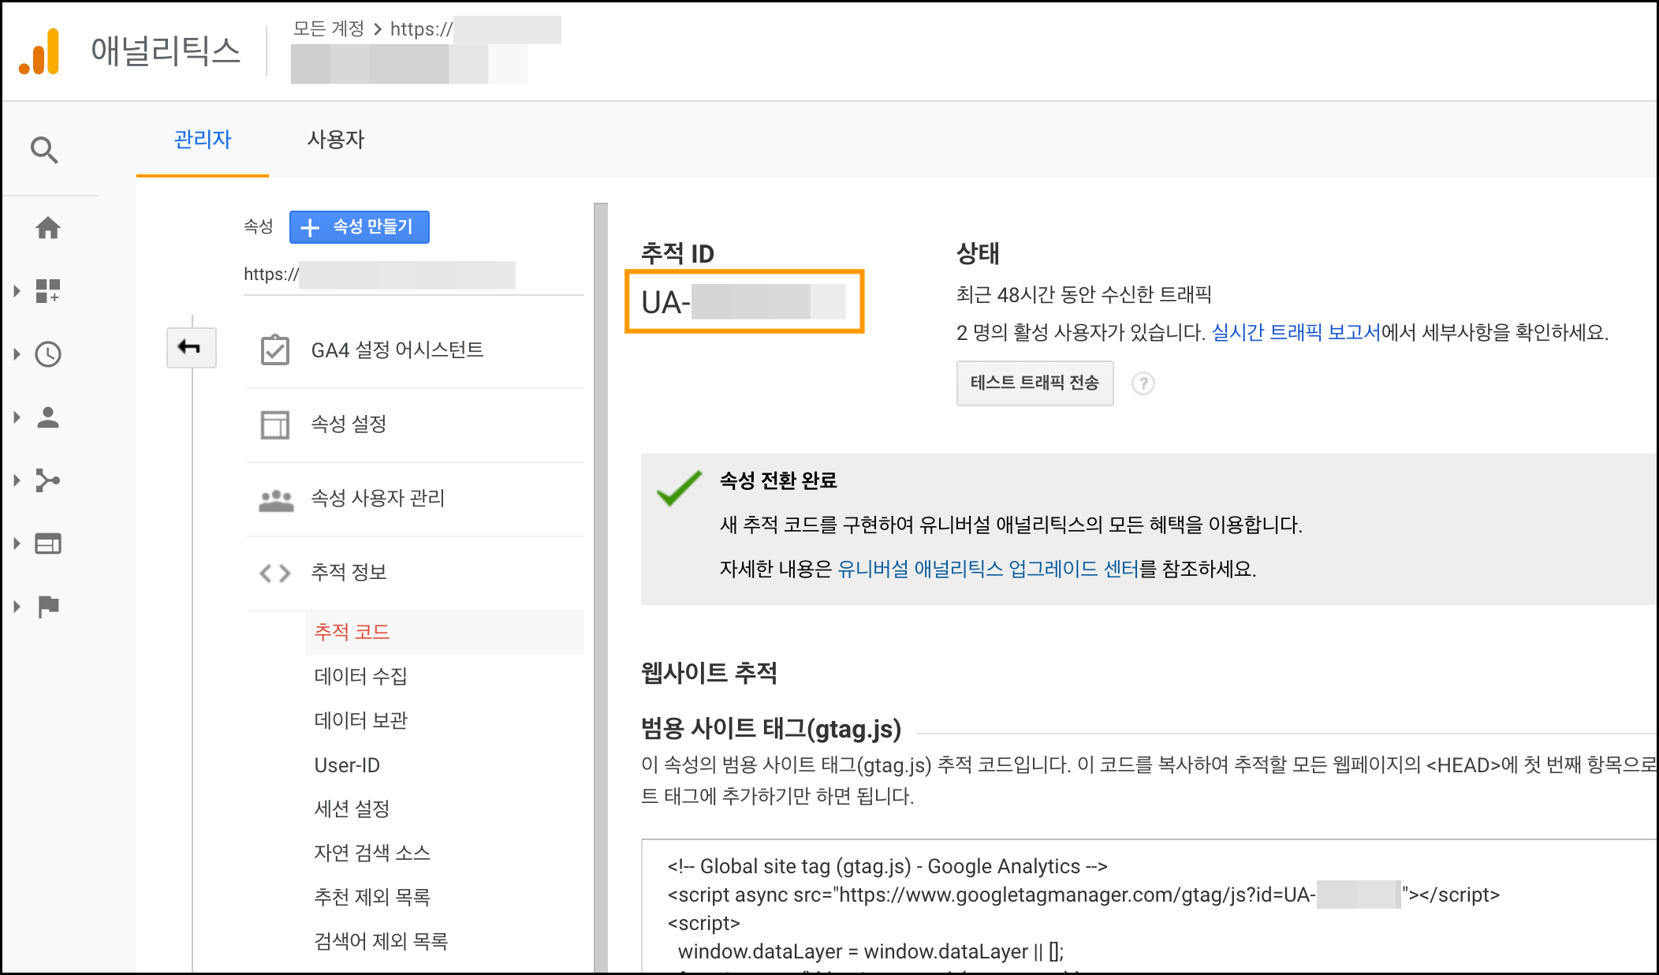The width and height of the screenshot is (1659, 975).
Task: Expand the Acquisition section arrow
Action: 17,480
